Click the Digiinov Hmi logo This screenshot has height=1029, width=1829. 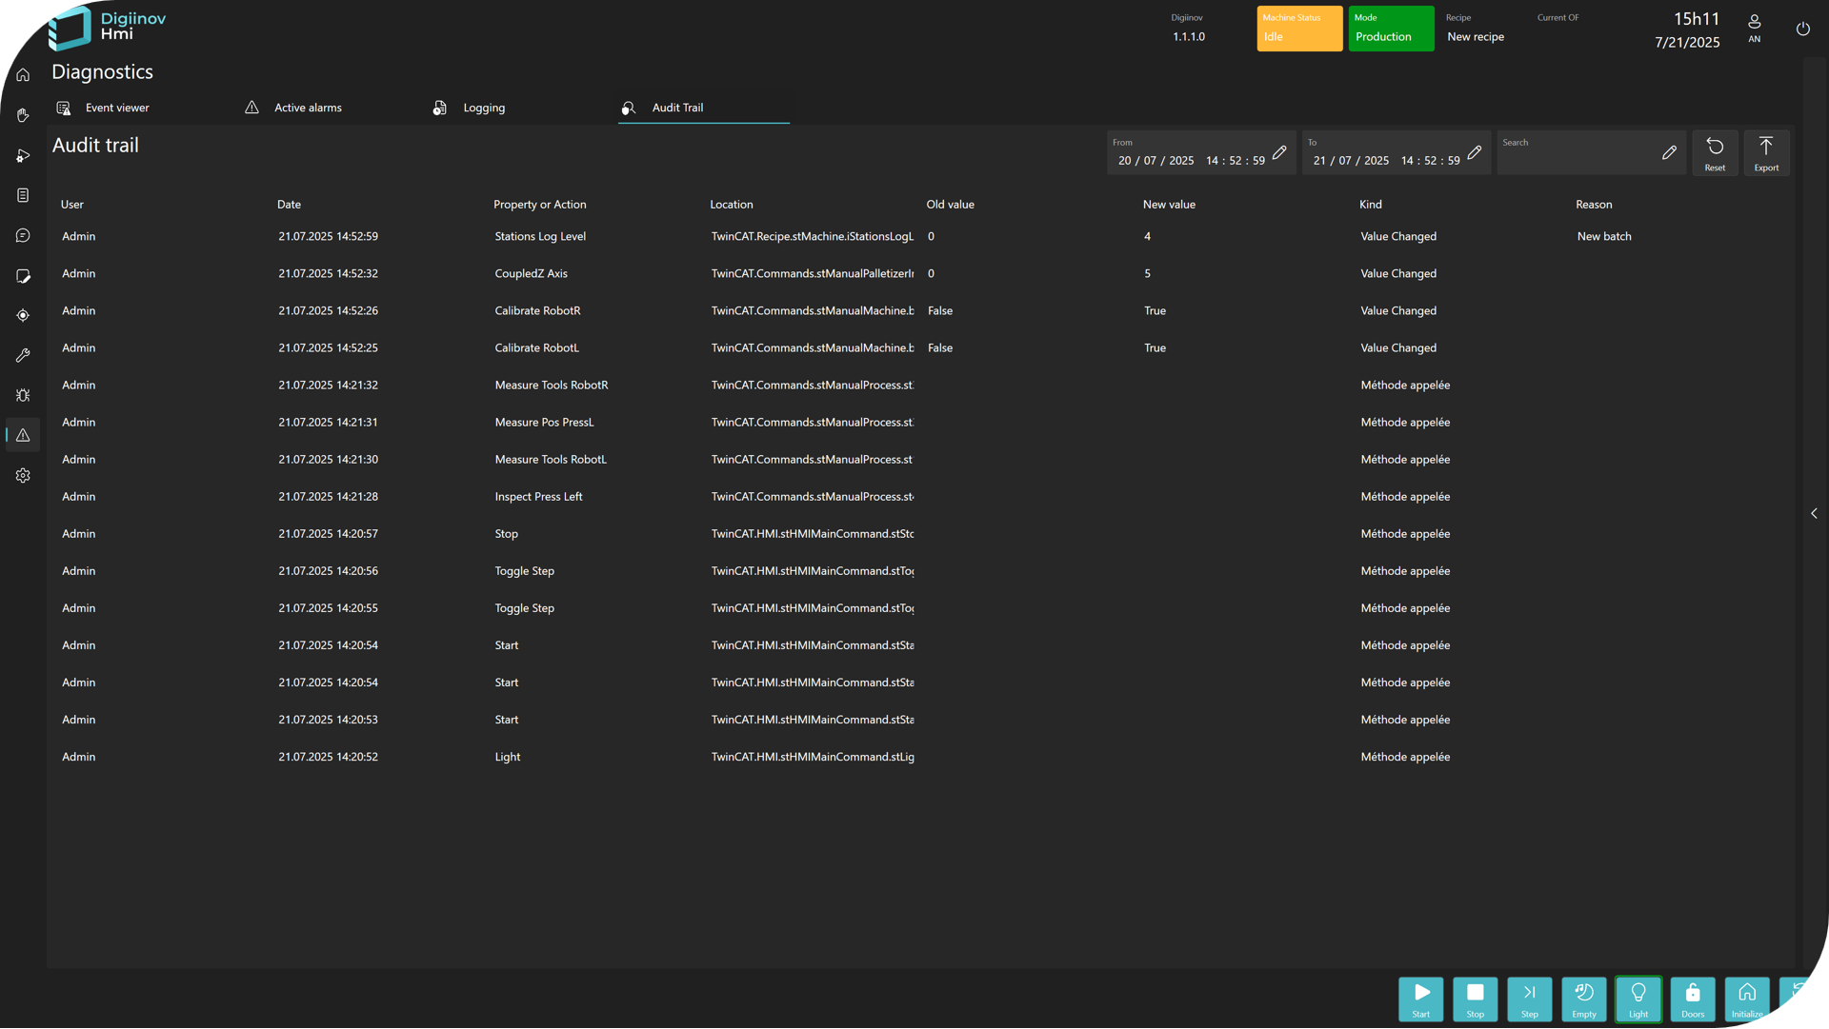coord(107,28)
